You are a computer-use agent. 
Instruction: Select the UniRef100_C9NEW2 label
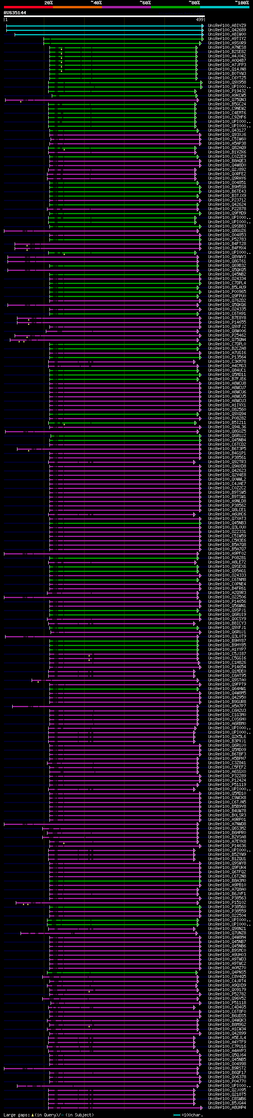pyautogui.click(x=227, y=109)
